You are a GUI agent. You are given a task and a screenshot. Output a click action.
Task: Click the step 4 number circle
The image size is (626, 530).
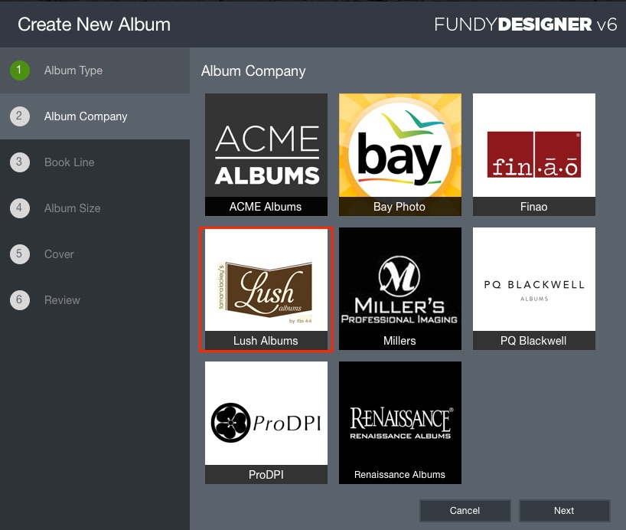[x=20, y=208]
